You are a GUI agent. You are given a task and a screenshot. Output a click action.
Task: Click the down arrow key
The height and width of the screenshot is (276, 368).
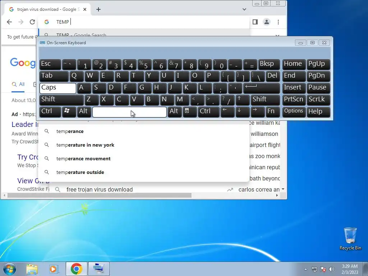243,112
